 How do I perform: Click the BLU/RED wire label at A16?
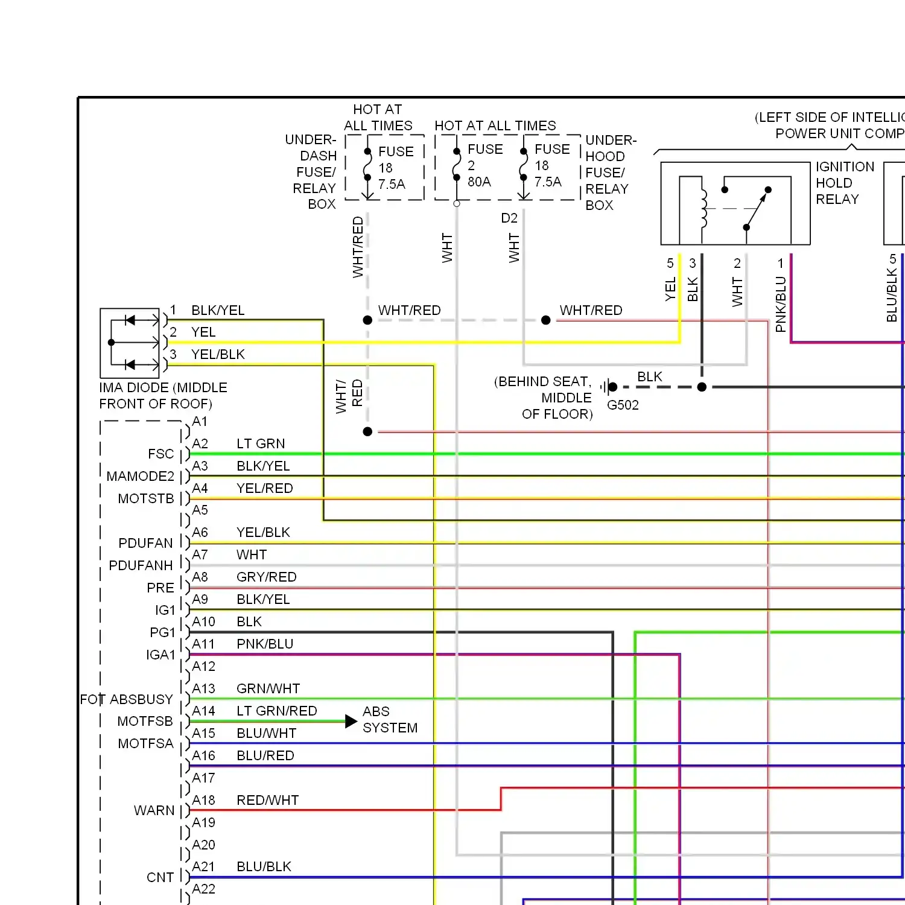click(x=265, y=755)
